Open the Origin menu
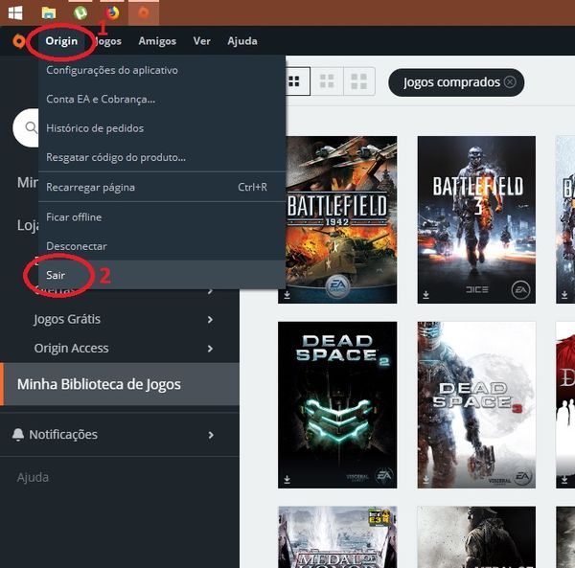 click(61, 41)
